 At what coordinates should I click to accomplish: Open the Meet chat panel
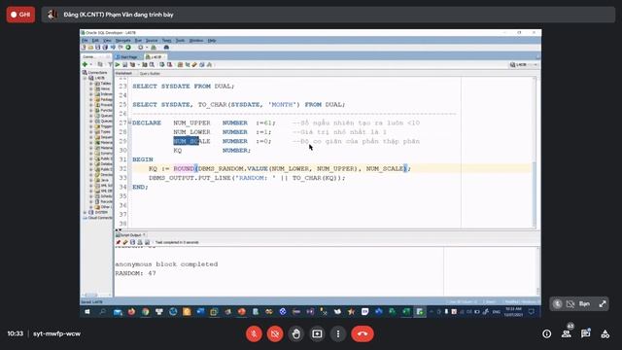click(585, 334)
